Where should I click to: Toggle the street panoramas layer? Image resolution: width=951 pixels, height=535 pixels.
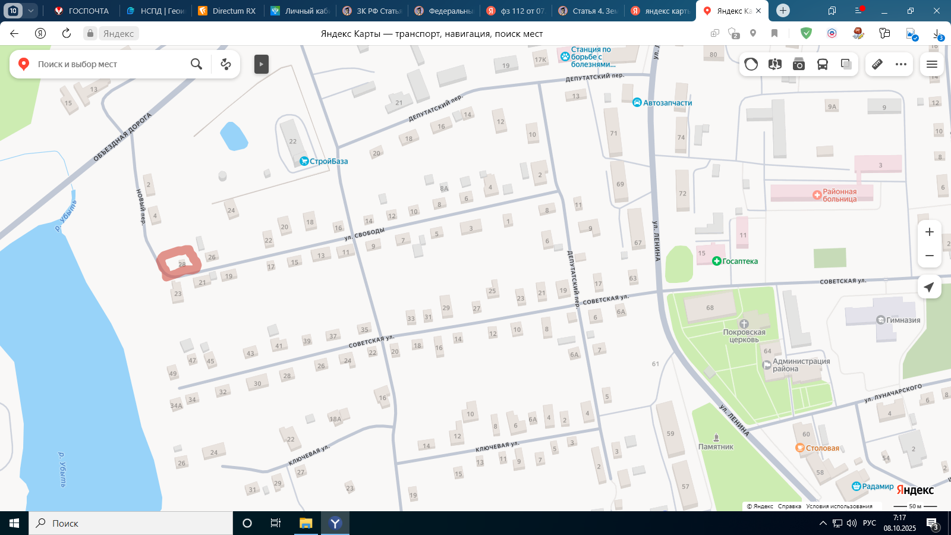[x=775, y=64]
